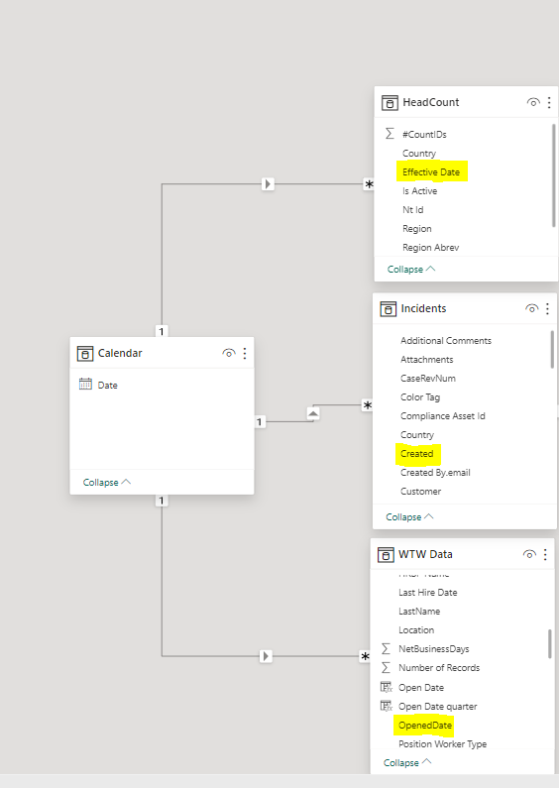Screen dimensions: 559x788
Task: Select Calendar-to-Incidents relationship direction arrow
Action: (313, 413)
